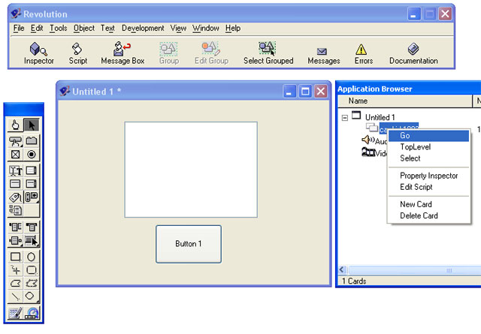Screen dimensions: 481x334
Task: Click the Video clips camera icon
Action: coord(368,152)
